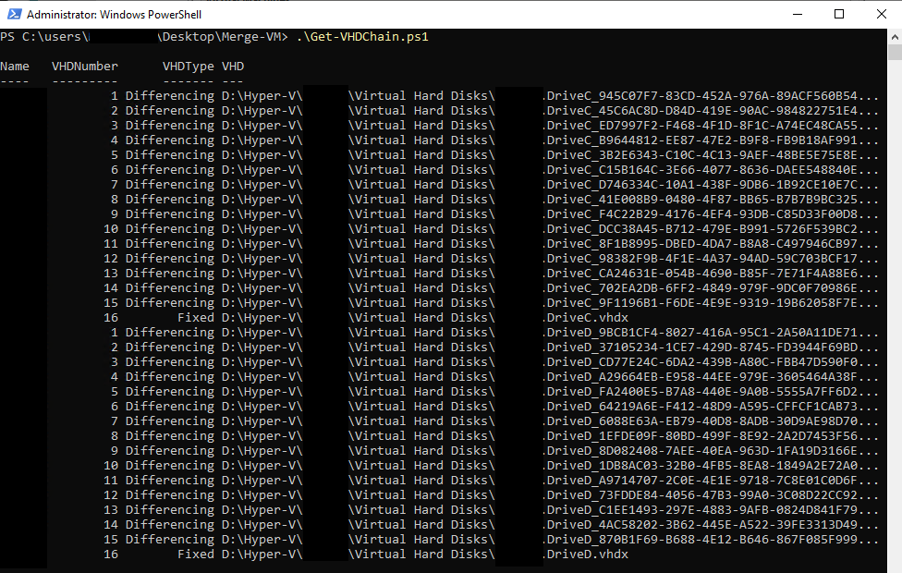The height and width of the screenshot is (573, 902).
Task: Click the 'Name' column header
Action: click(x=15, y=67)
